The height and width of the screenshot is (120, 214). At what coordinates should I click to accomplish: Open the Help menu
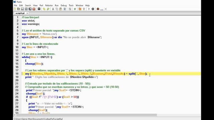(x=87, y=5)
